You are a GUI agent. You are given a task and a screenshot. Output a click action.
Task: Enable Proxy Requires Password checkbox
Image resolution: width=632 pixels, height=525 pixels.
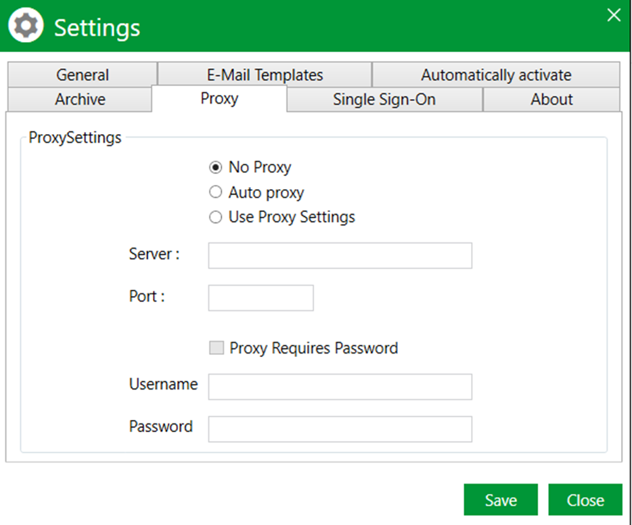pos(217,348)
